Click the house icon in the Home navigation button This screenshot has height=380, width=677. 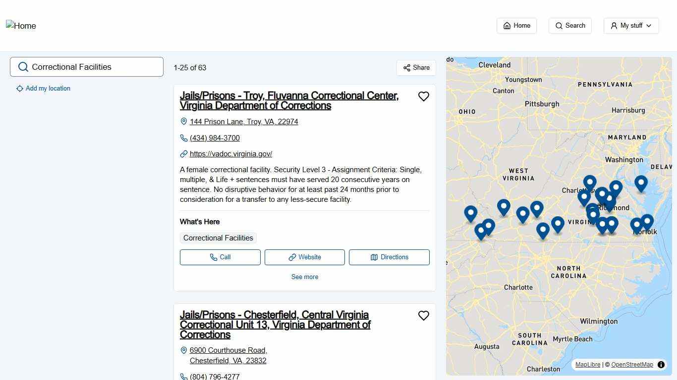[x=507, y=25]
